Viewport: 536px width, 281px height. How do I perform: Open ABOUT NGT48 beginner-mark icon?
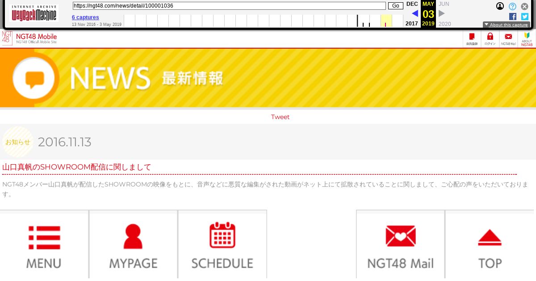click(527, 39)
